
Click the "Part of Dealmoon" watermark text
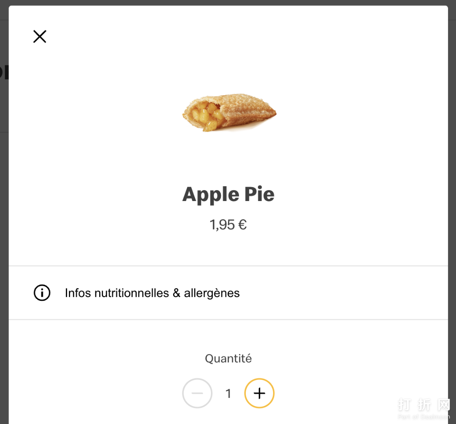coord(423,417)
